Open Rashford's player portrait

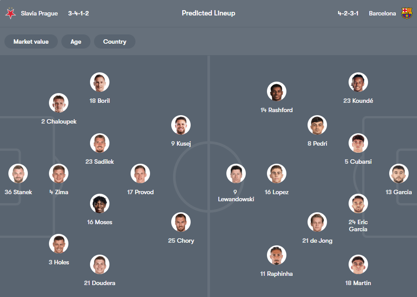point(277,91)
